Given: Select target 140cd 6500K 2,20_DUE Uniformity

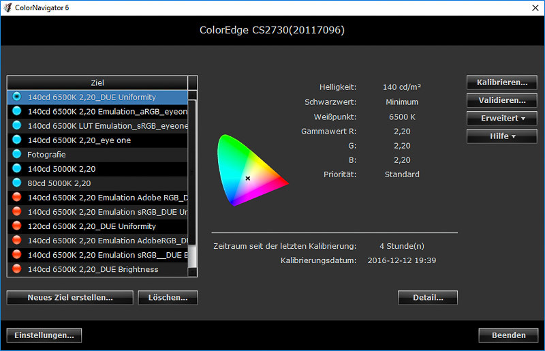Looking at the screenshot, I should pos(97,97).
